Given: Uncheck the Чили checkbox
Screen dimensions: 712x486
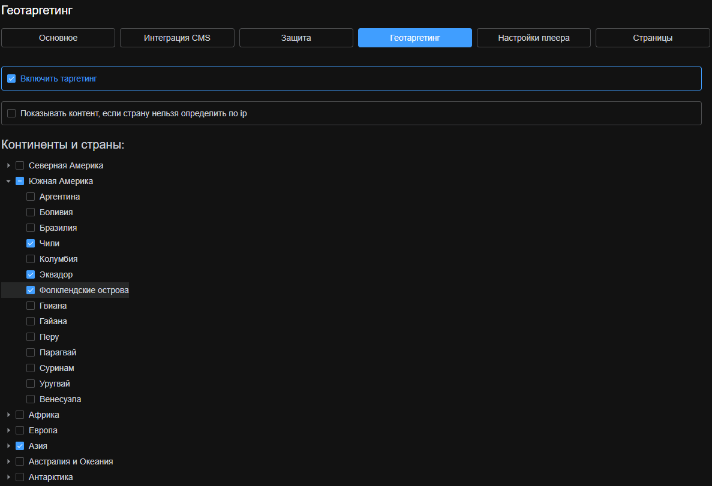Looking at the screenshot, I should pos(31,243).
